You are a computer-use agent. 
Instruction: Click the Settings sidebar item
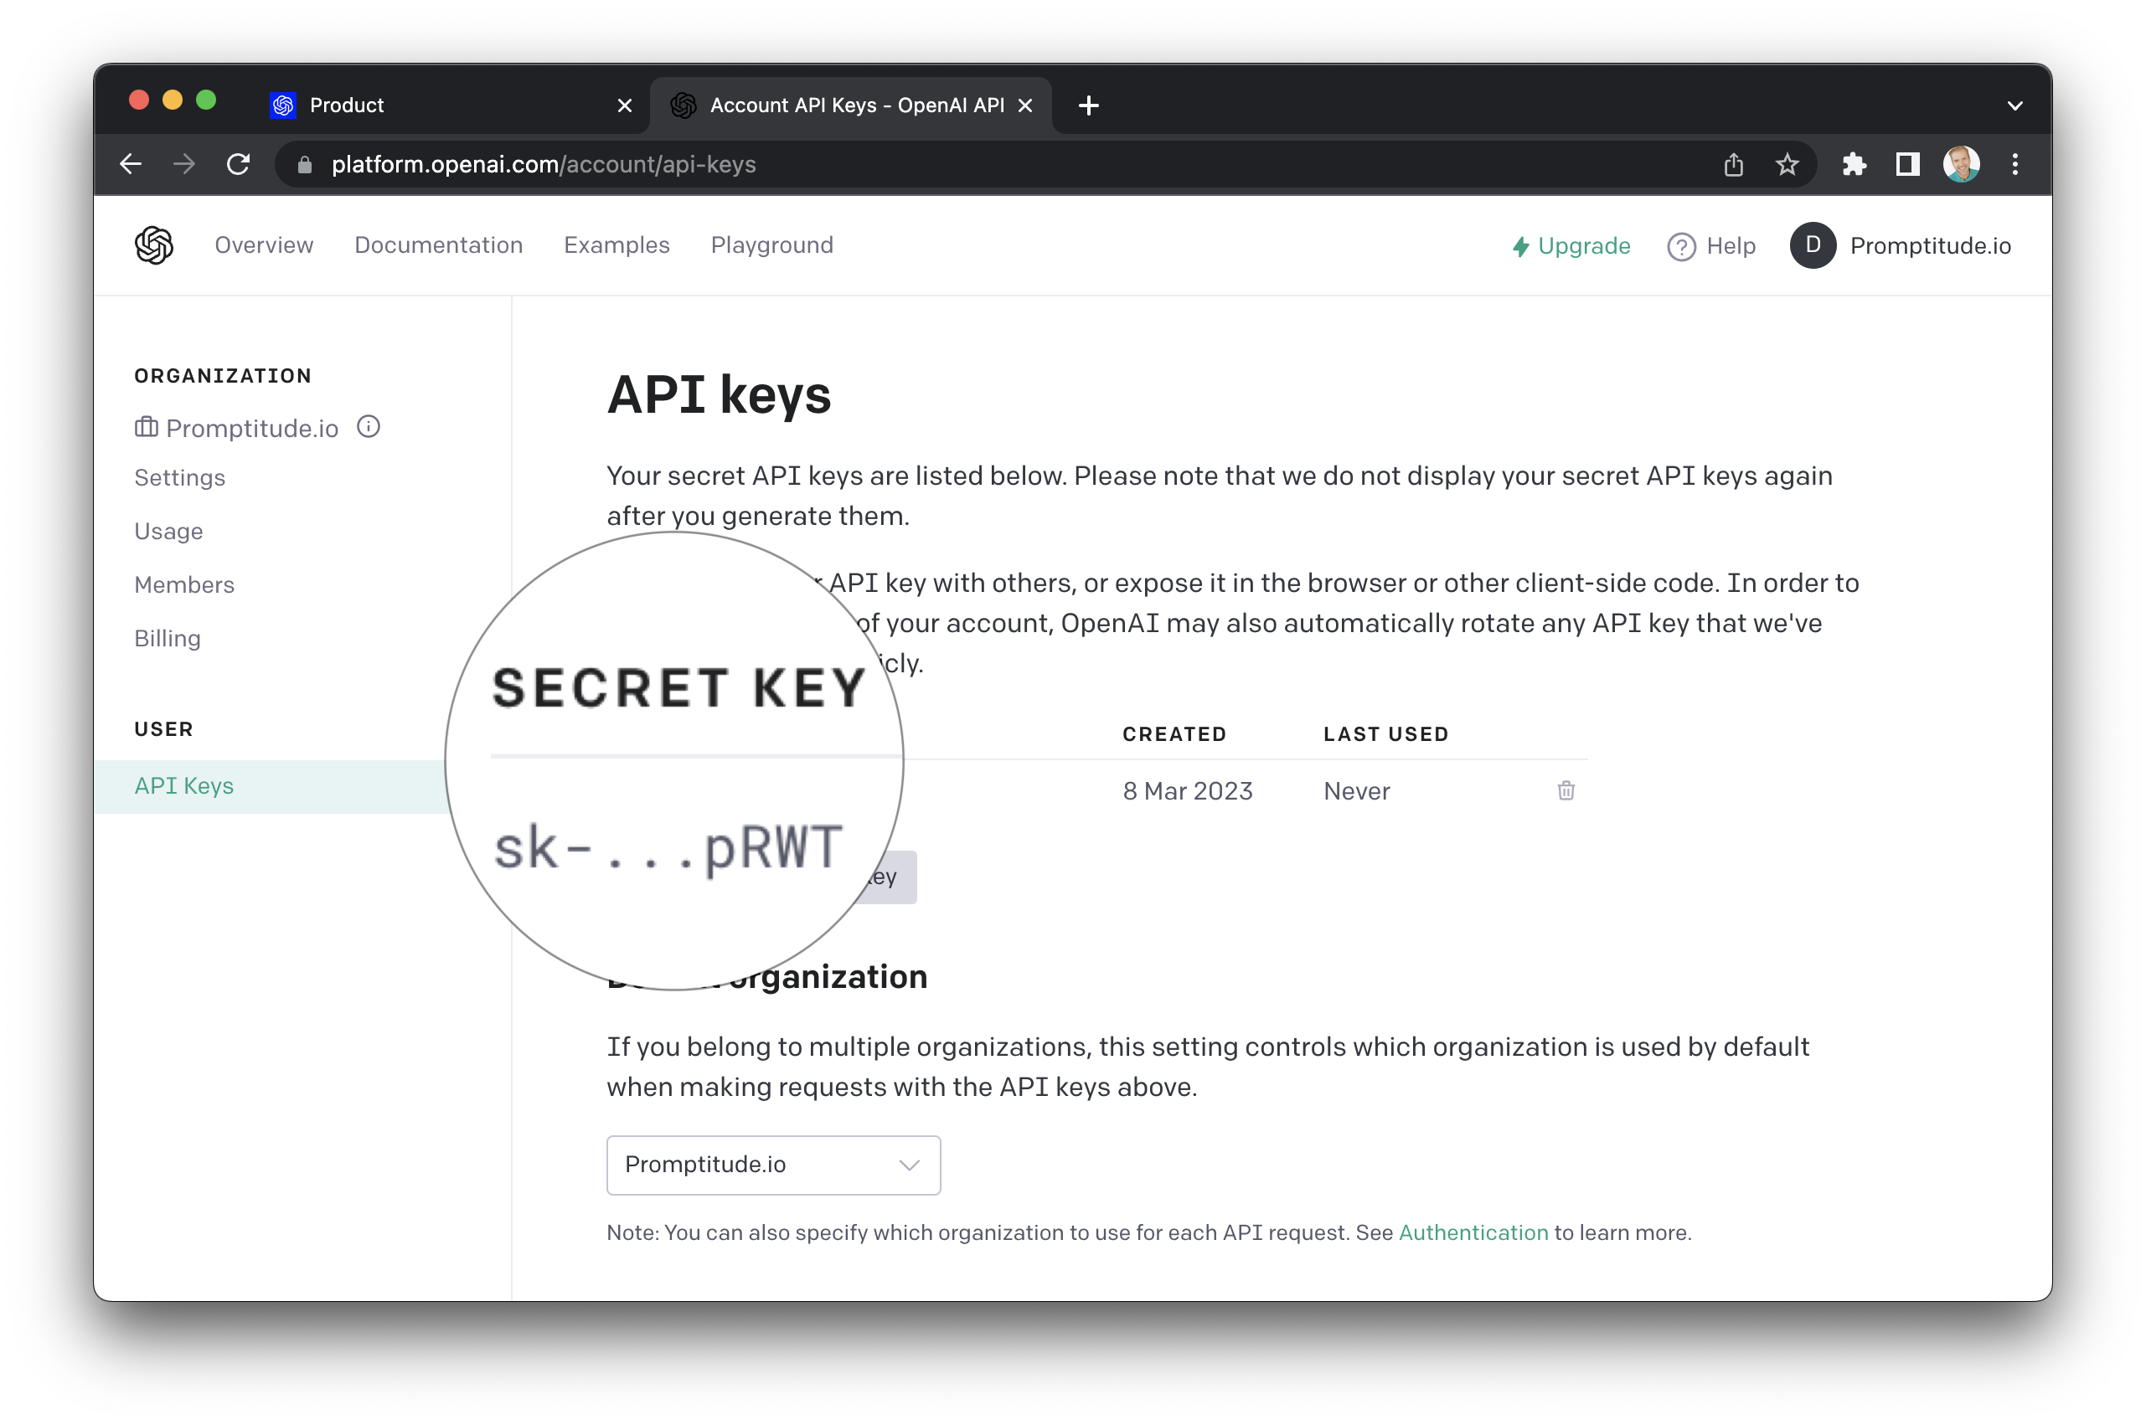click(180, 476)
